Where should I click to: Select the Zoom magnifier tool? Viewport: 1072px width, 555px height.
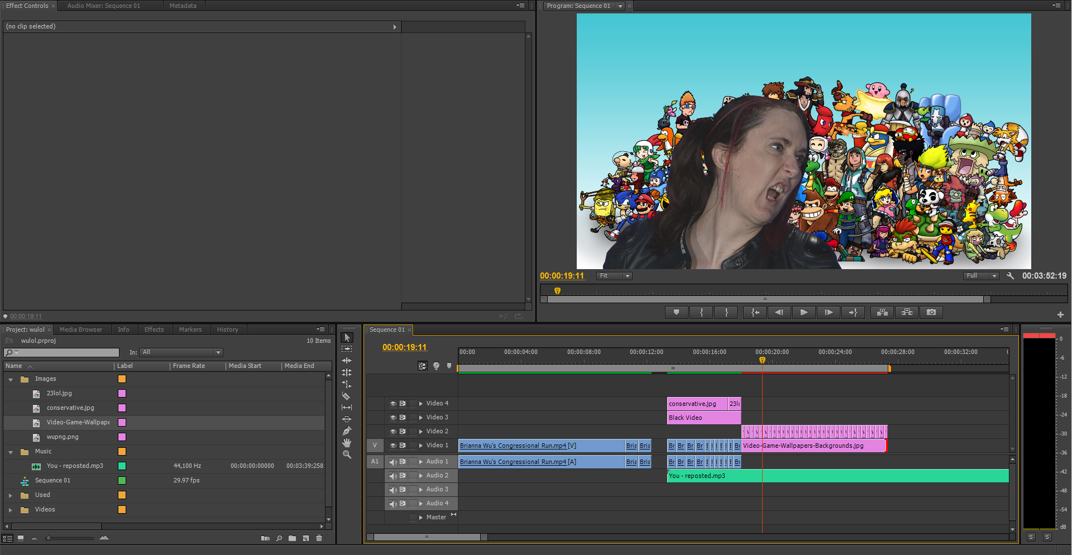(347, 454)
